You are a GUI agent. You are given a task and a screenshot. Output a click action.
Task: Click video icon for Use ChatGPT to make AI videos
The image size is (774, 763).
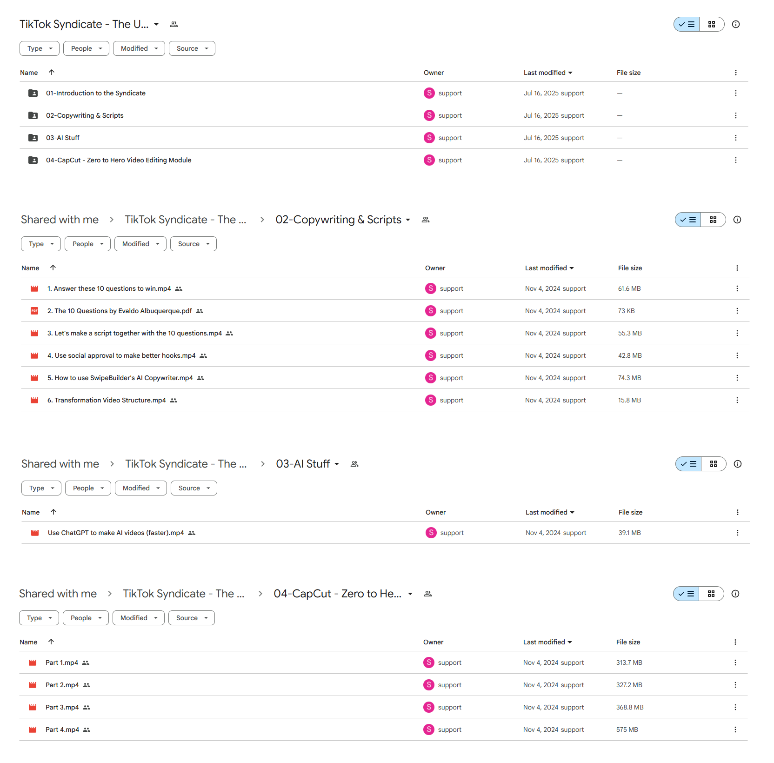[35, 533]
